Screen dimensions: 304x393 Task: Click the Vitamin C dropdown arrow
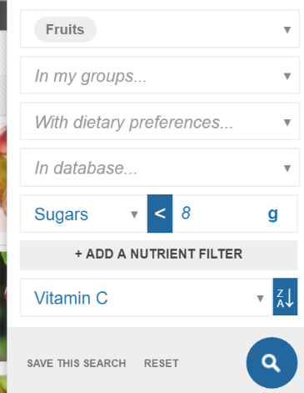[x=260, y=299]
